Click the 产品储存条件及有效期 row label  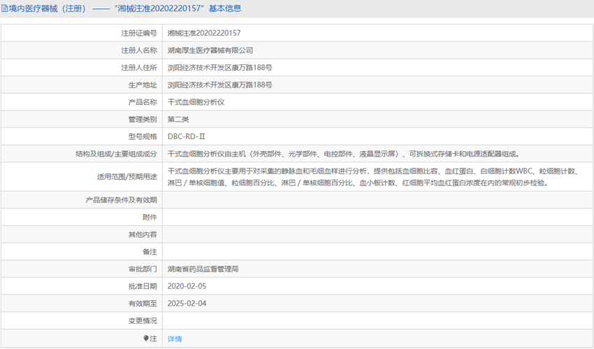[121, 200]
